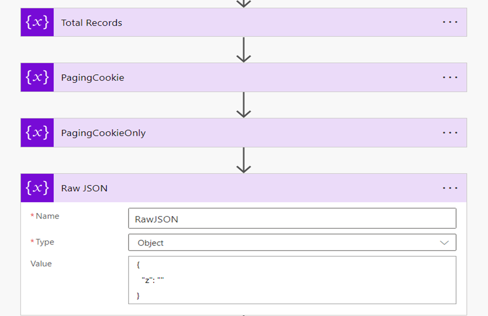Viewport: 488px width, 316px height.
Task: Insert step above the Raw JSON action
Action: coord(243,160)
